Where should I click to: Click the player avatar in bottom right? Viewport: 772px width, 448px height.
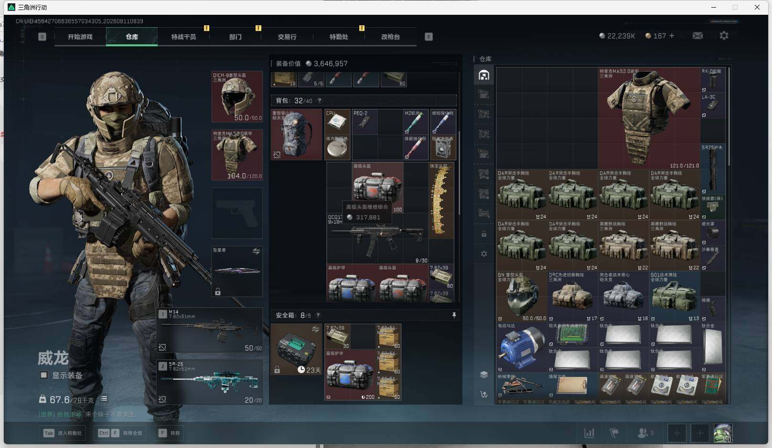723,433
